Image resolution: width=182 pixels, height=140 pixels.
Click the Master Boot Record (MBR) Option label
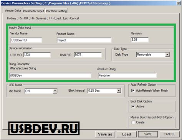tap(152, 117)
